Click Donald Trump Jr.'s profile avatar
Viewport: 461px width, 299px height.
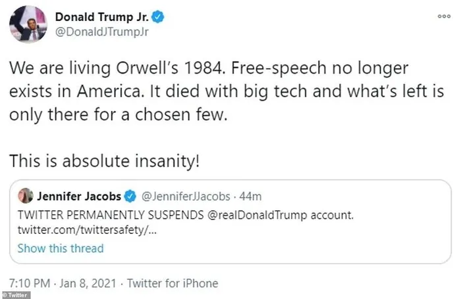pos(28,26)
